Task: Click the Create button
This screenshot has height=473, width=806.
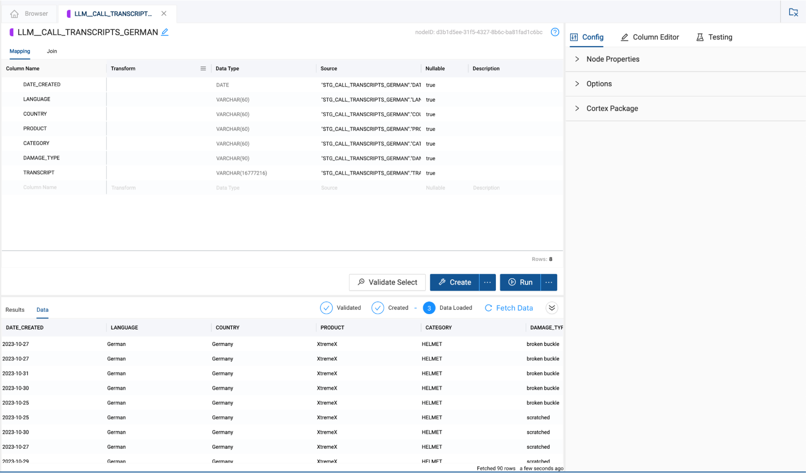Action: 454,282
